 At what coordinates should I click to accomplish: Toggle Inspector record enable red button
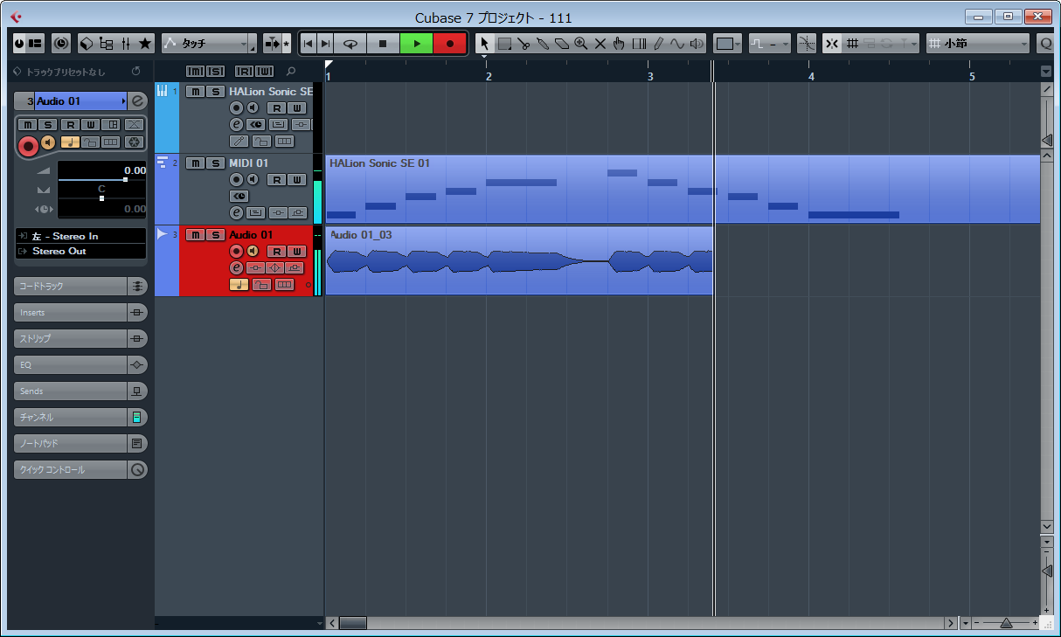click(x=28, y=145)
